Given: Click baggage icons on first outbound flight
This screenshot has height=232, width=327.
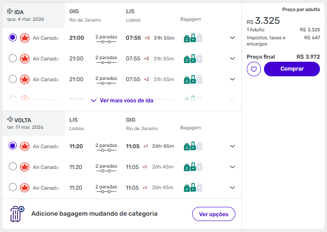Looking at the screenshot, I should pyautogui.click(x=193, y=38).
